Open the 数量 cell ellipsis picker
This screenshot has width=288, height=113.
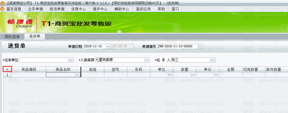point(193,75)
